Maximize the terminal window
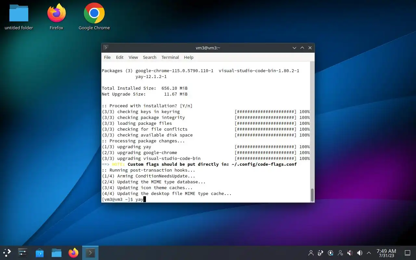The width and height of the screenshot is (416, 260). [x=302, y=48]
